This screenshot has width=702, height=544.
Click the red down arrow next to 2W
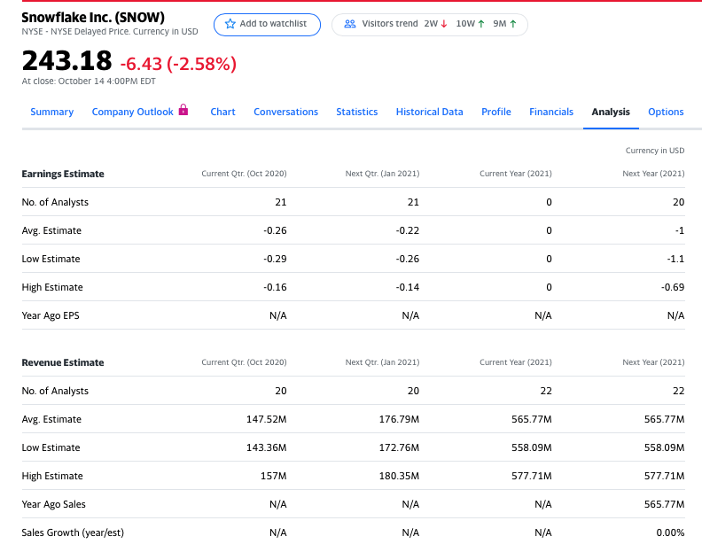[444, 24]
